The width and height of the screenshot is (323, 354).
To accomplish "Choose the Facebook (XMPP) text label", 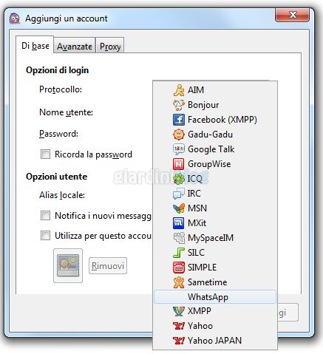I will (x=222, y=120).
